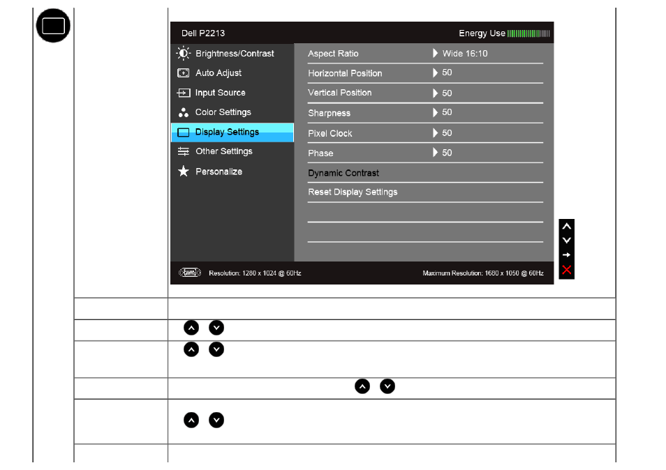Click 'Maximum Resolution: 1680 x 1050 @ 60Hz' text
Image resolution: width=666 pixels, height=470 pixels.
483,273
